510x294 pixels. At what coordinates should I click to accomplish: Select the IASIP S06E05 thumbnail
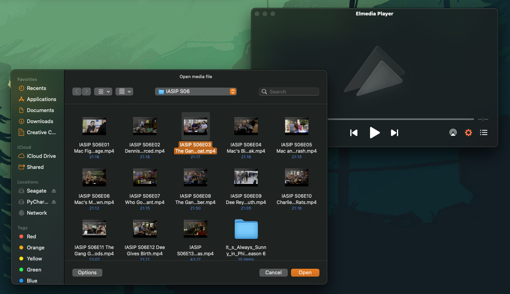click(x=297, y=126)
